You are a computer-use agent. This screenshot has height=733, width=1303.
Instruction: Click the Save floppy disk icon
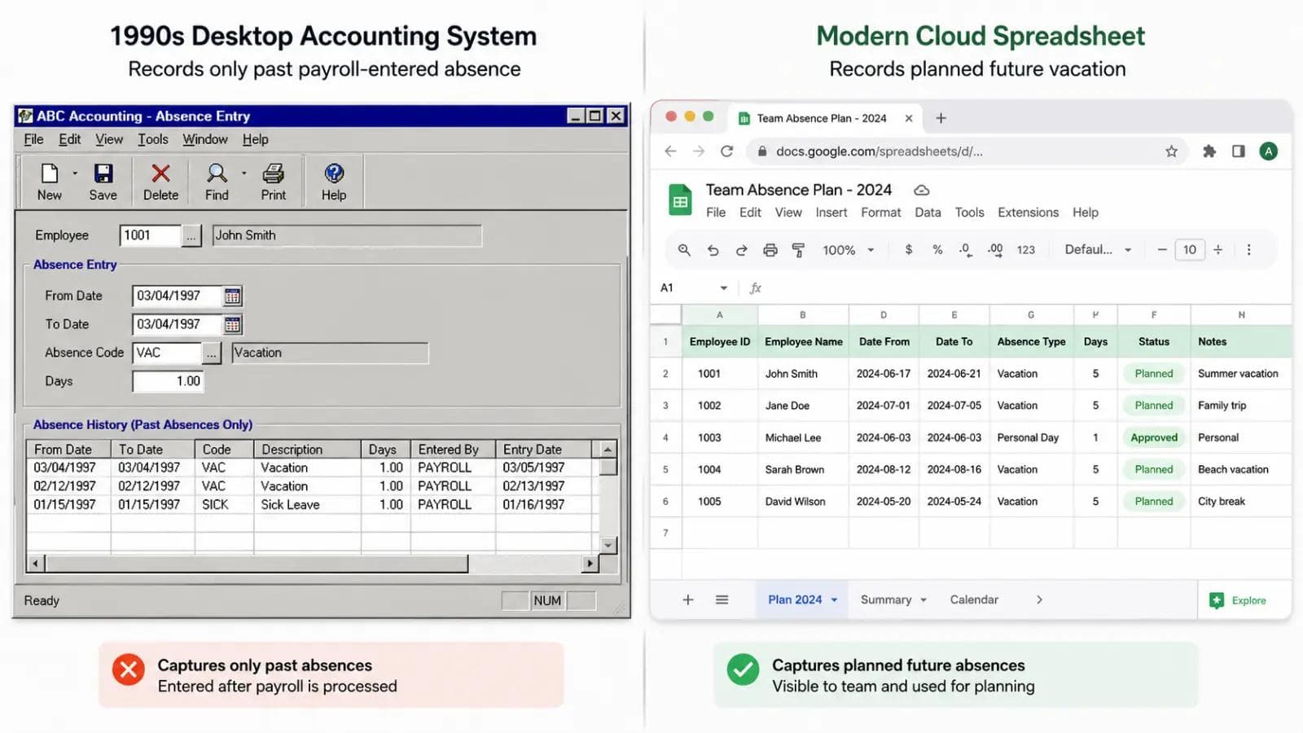103,173
